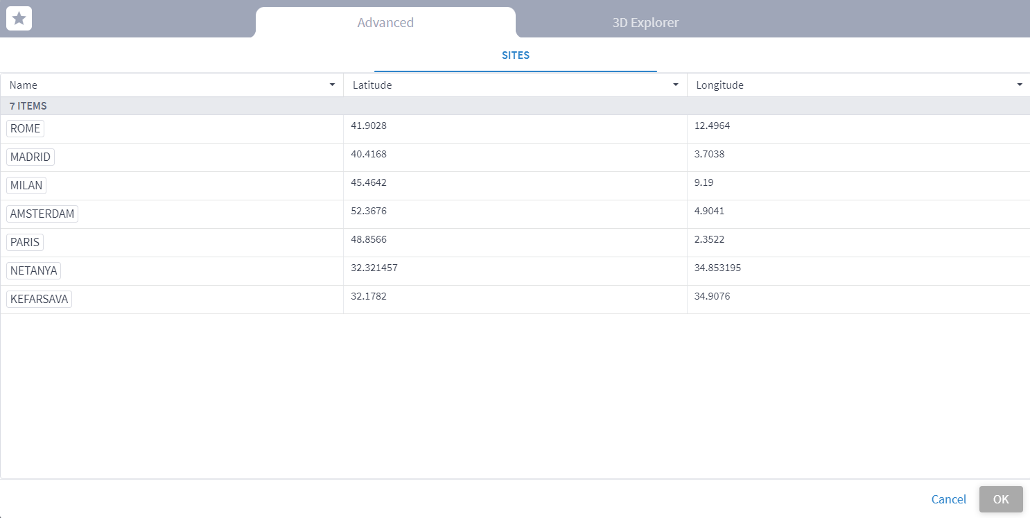Click the KEFARSAVA site name
The width and height of the screenshot is (1030, 518).
pos(39,299)
